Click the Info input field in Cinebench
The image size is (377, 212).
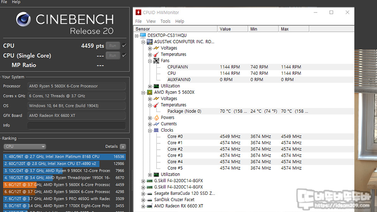pos(77,125)
